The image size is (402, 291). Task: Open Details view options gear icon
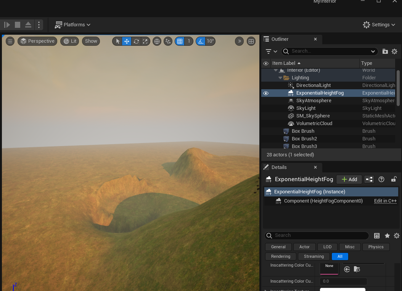pyautogui.click(x=397, y=236)
